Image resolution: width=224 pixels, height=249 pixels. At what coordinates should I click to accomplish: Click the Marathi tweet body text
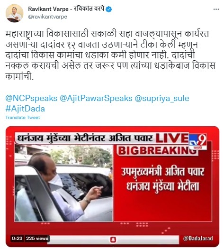[x=110, y=55]
